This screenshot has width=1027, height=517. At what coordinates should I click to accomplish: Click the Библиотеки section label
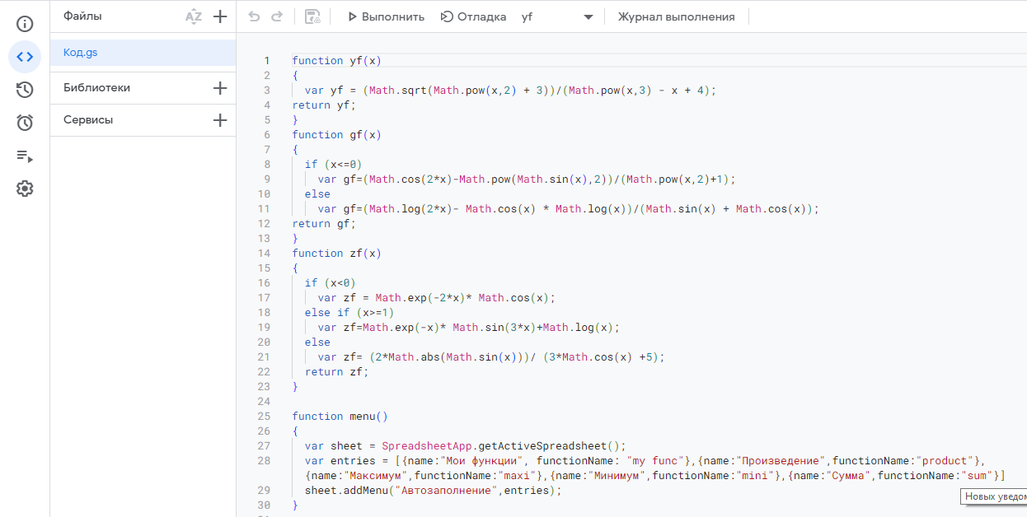coord(96,88)
